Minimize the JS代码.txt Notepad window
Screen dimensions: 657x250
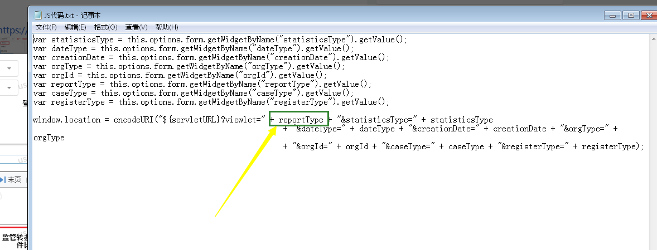click(x=612, y=16)
